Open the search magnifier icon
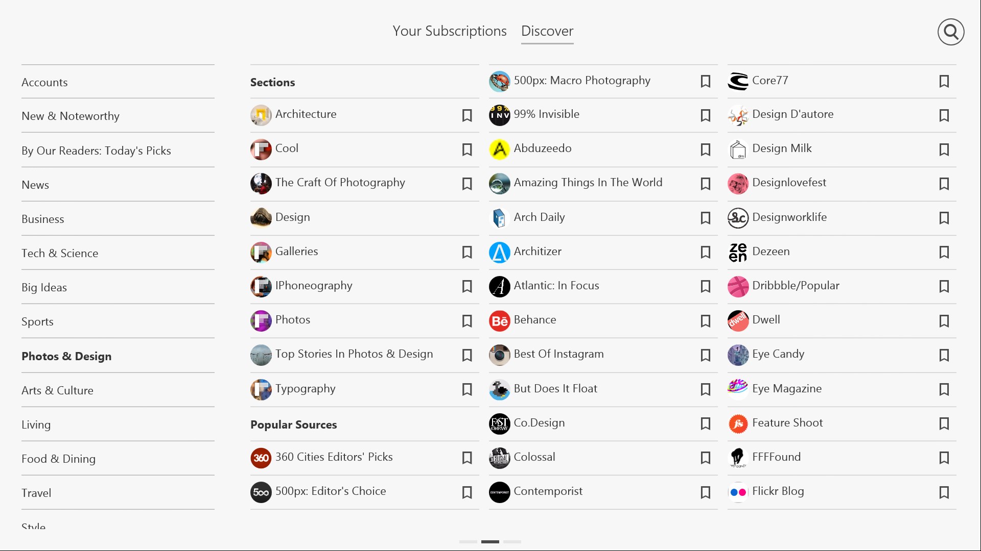This screenshot has height=551, width=981. pos(950,32)
